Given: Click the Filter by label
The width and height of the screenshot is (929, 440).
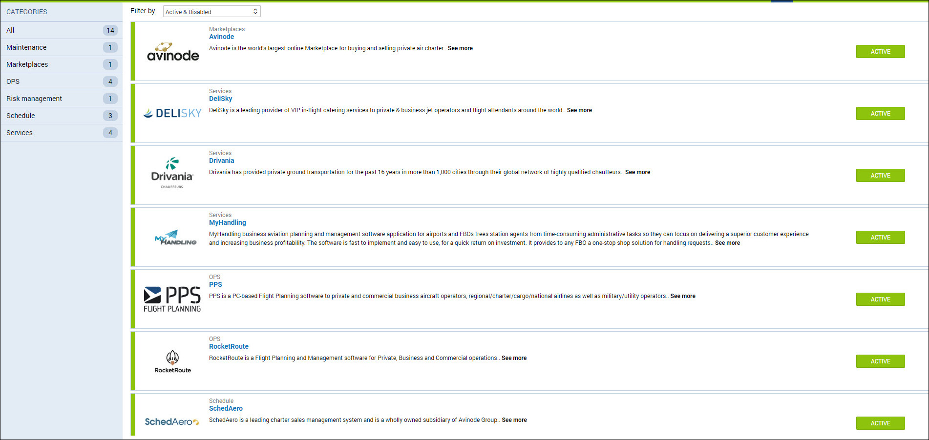Looking at the screenshot, I should click(x=143, y=11).
